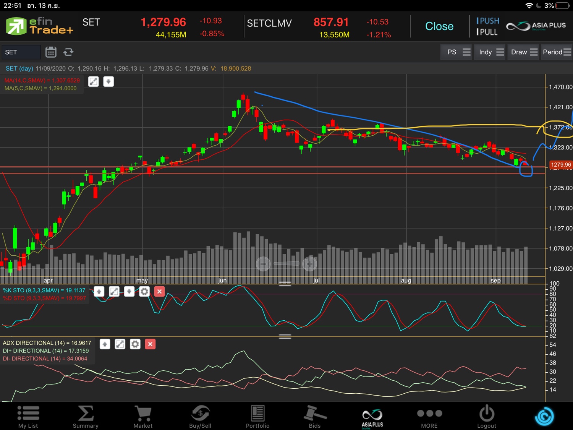Enable PUSH streaming mode

tap(488, 21)
